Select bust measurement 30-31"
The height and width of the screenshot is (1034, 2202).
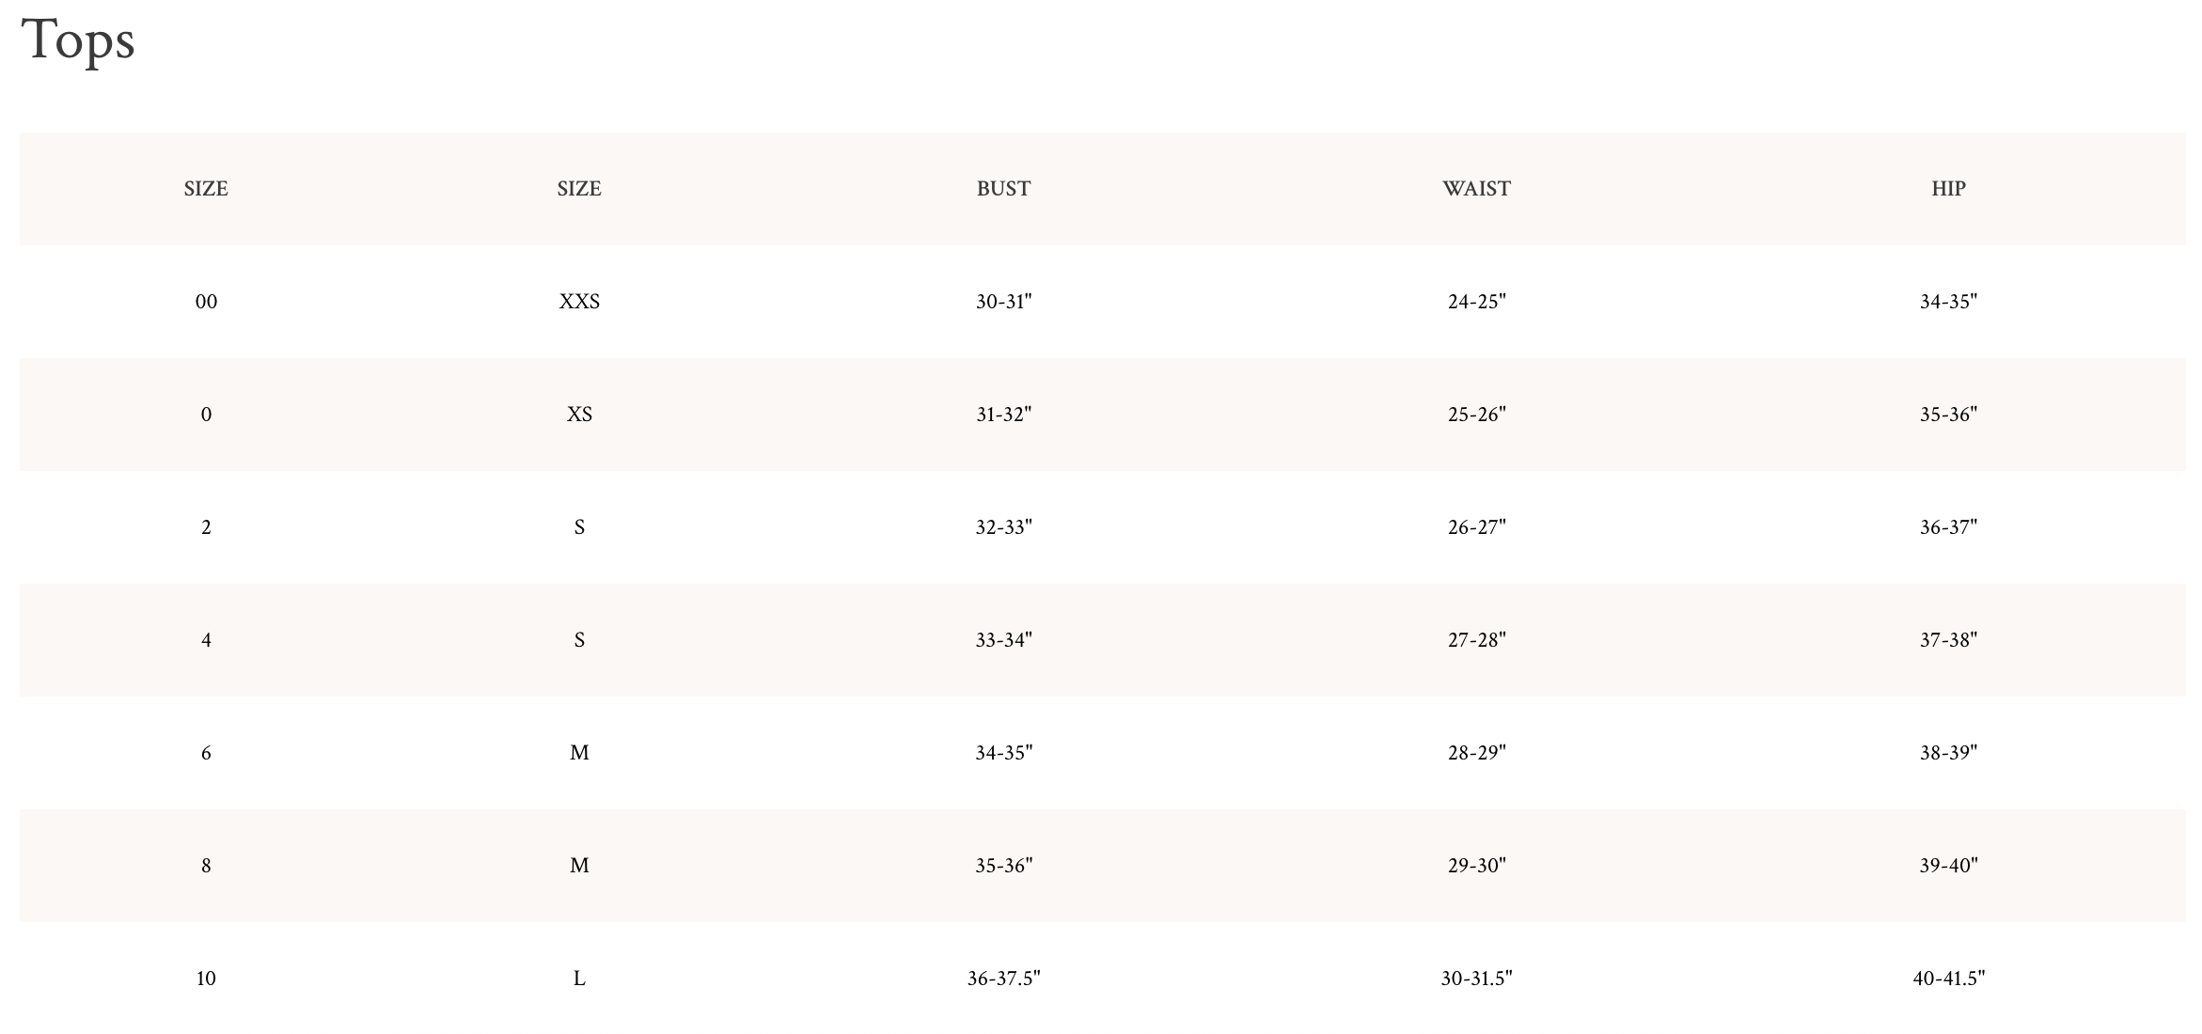(x=1003, y=302)
